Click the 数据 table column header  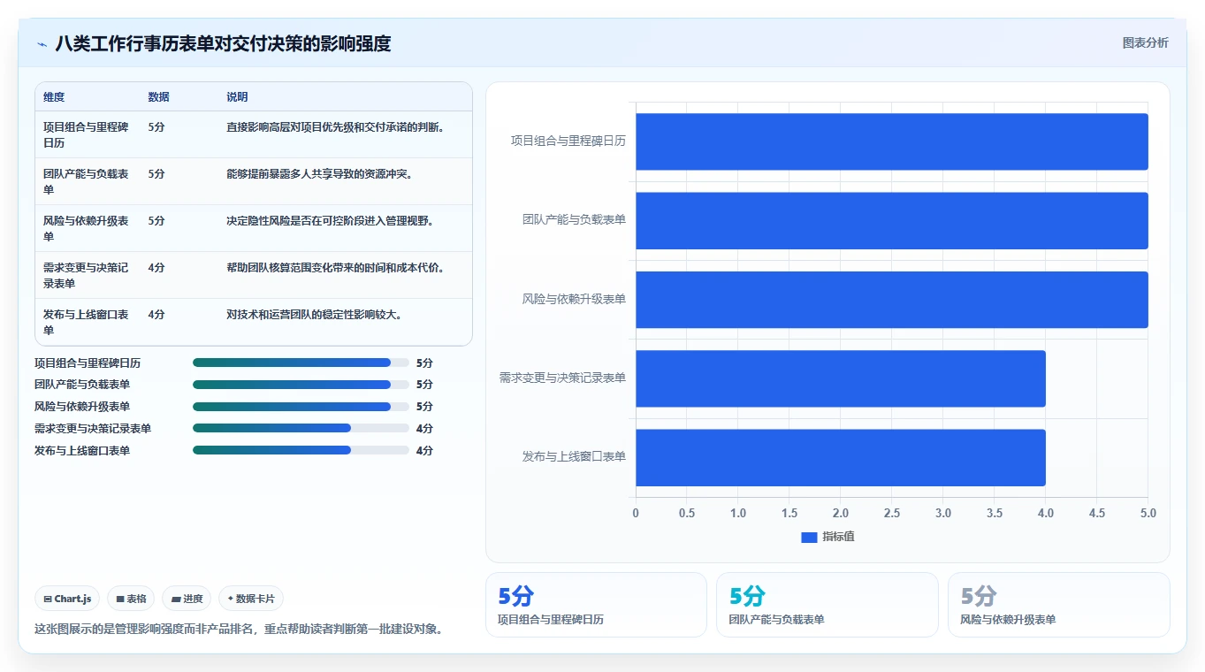click(x=159, y=97)
